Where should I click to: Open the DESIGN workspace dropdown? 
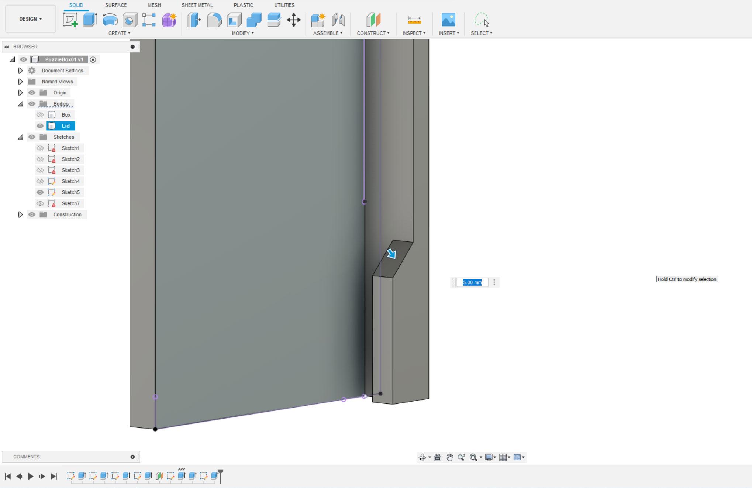pyautogui.click(x=31, y=19)
